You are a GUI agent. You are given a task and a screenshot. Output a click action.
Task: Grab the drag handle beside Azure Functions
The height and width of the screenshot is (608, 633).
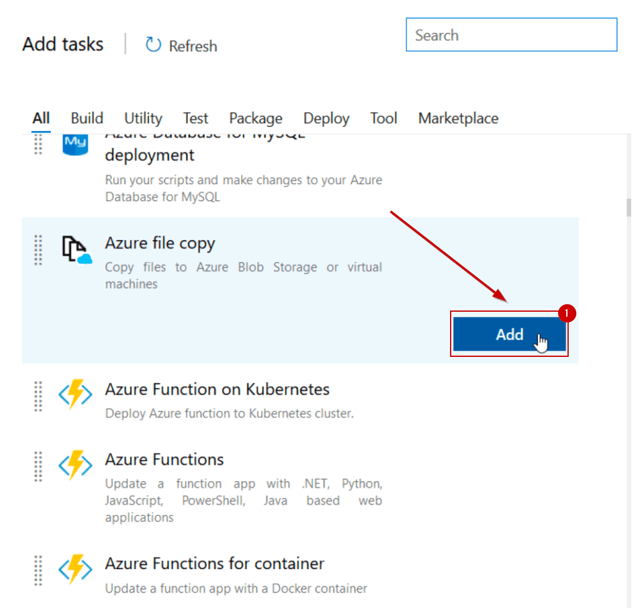(x=38, y=466)
